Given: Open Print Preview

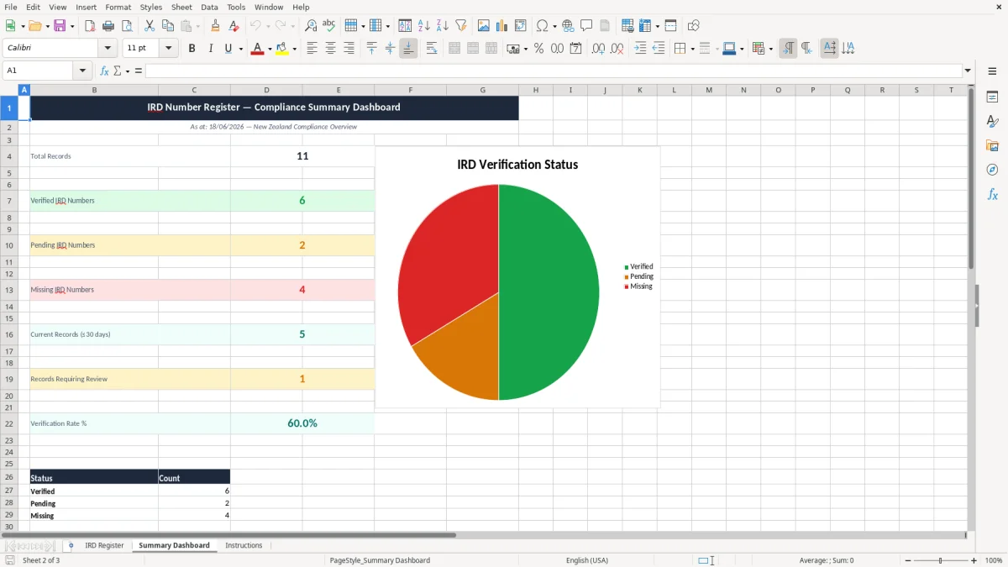Looking at the screenshot, I should [127, 26].
